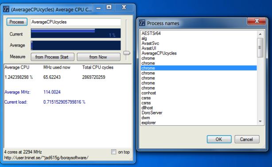
Task: Confirm selection with OK button
Action: (219, 139)
